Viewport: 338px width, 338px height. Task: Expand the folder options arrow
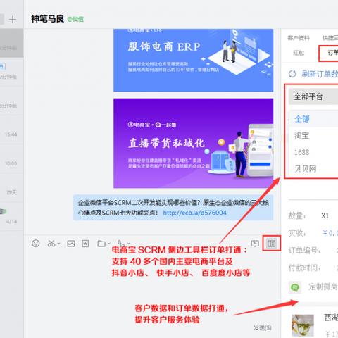pyautogui.click(x=108, y=244)
